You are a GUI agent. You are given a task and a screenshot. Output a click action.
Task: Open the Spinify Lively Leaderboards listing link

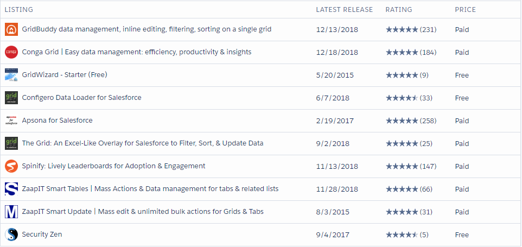(x=113, y=166)
